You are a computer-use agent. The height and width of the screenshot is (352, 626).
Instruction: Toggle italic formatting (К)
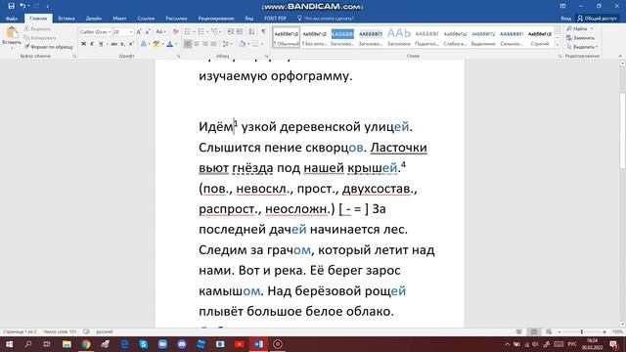[92, 44]
